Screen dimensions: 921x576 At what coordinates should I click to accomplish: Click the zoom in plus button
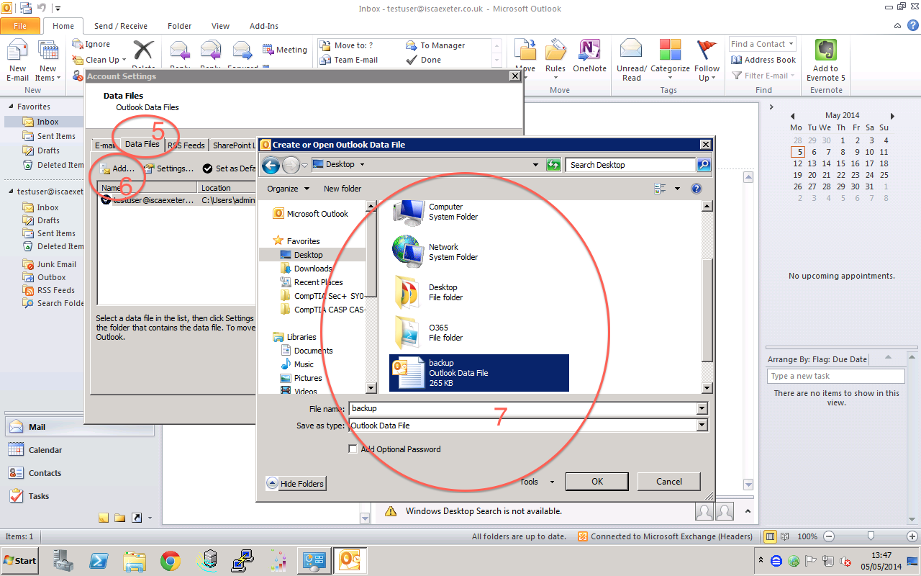coord(913,536)
